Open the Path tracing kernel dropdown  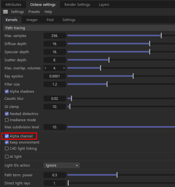pos(89,28)
